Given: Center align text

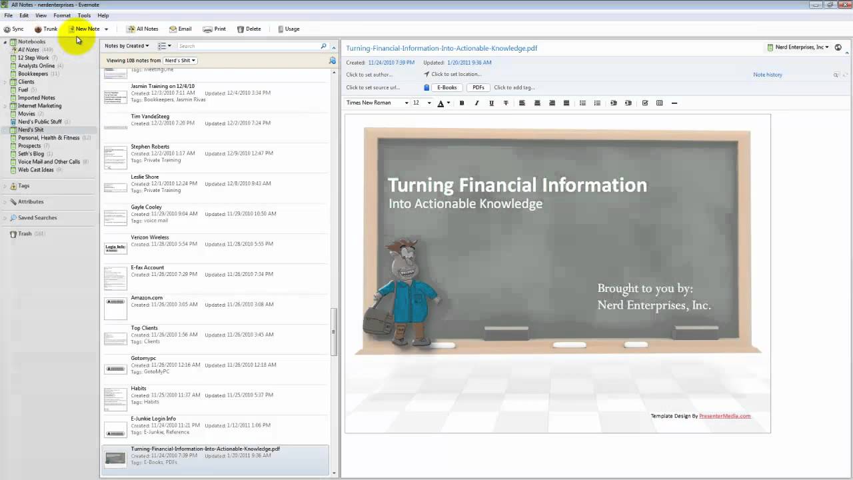Looking at the screenshot, I should pos(537,103).
